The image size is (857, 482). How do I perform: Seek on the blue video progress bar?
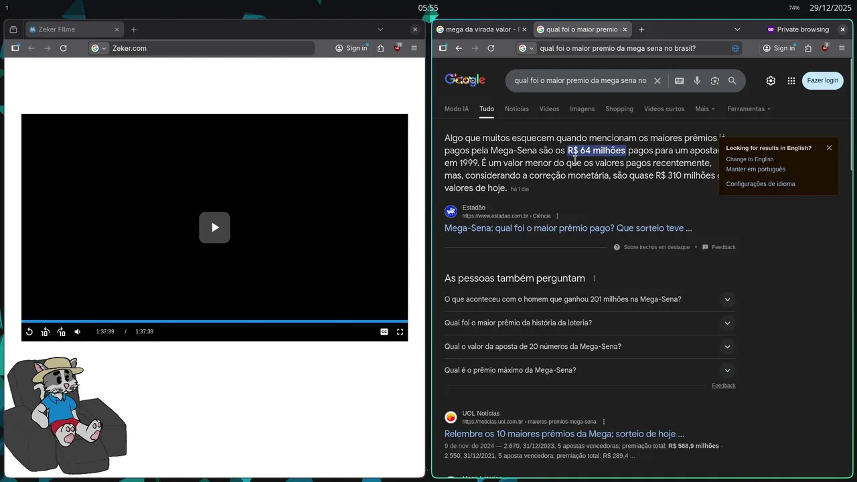214,321
